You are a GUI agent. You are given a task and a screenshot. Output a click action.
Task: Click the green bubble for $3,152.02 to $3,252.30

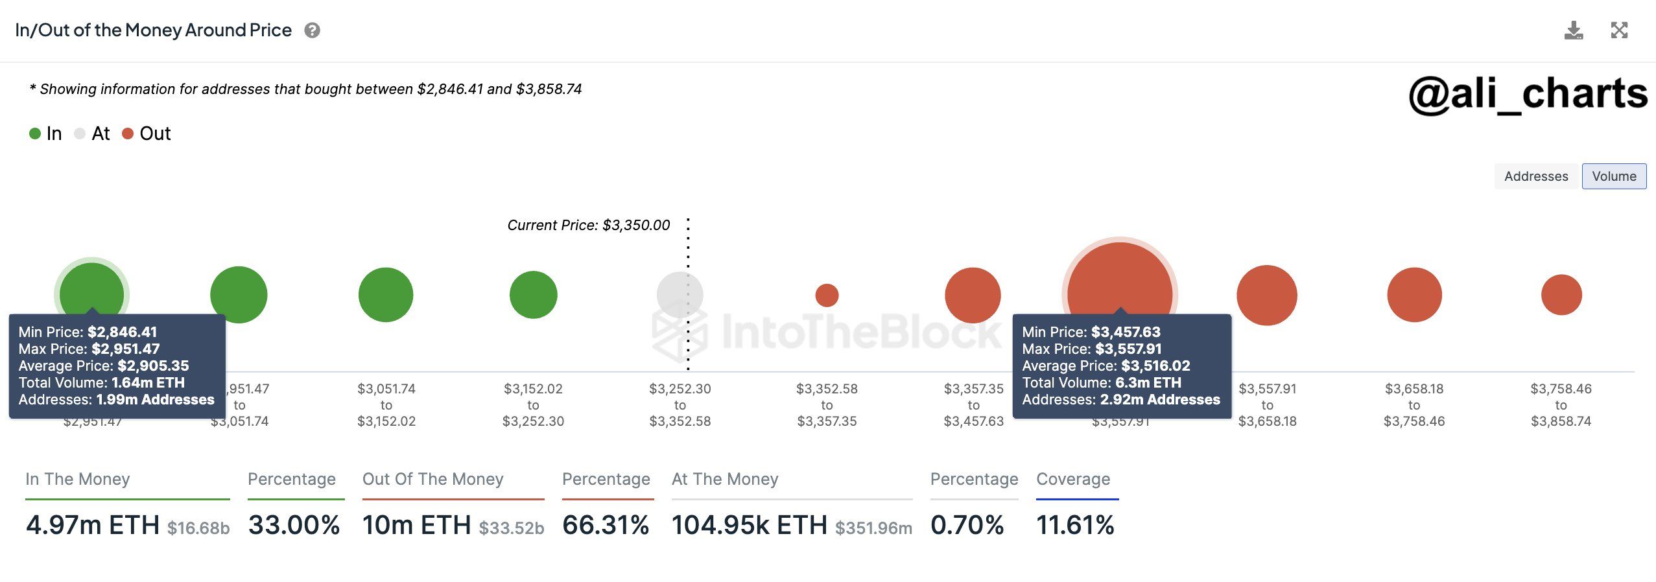[x=533, y=295]
